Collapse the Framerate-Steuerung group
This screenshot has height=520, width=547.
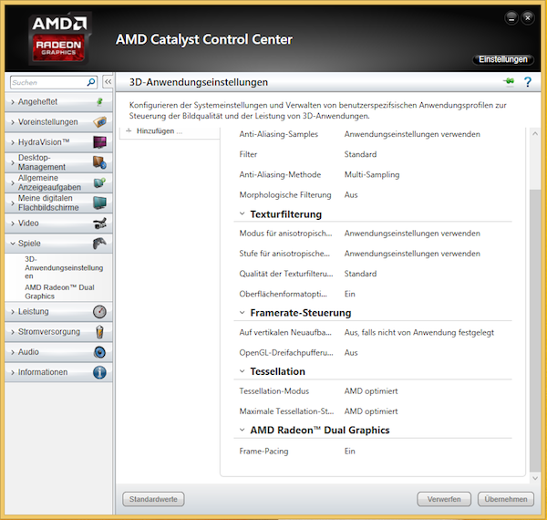tap(243, 312)
